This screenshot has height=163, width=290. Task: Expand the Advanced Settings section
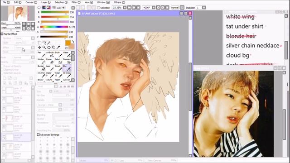tap(38, 135)
